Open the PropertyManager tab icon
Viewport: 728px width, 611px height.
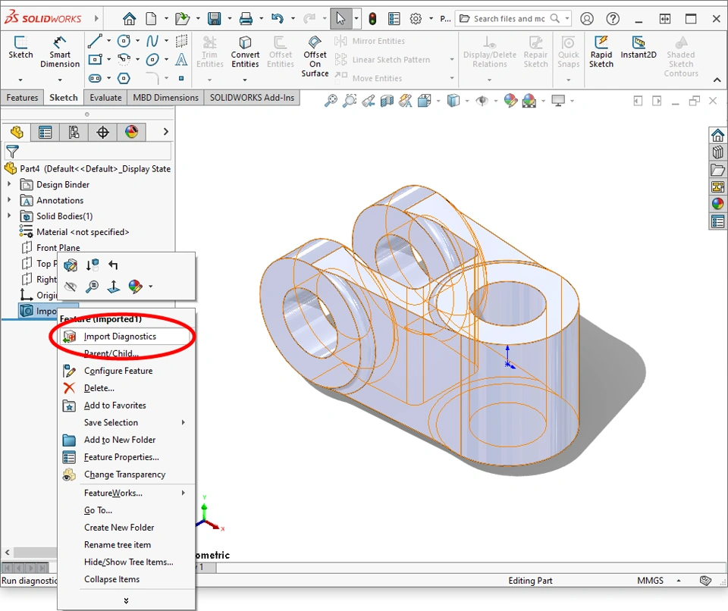[45, 133]
